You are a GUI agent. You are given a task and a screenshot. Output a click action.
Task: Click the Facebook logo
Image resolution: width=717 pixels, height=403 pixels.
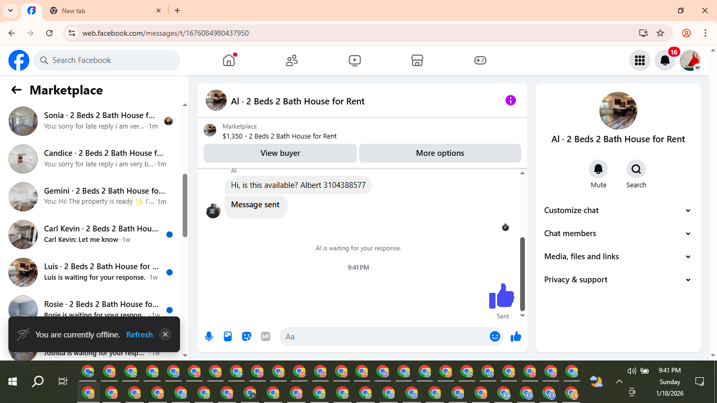[x=19, y=60]
